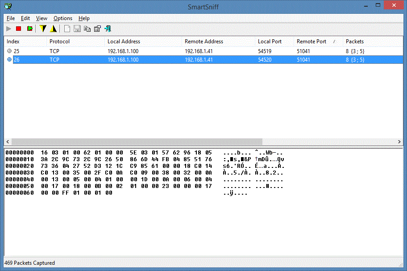Image resolution: width=407 pixels, height=271 pixels.
Task: Click the SmartSniff app icon in title bar
Action: pyautogui.click(x=8, y=7)
